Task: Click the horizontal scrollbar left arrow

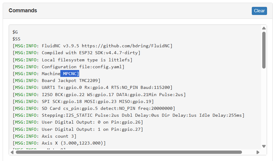Action: point(12,152)
